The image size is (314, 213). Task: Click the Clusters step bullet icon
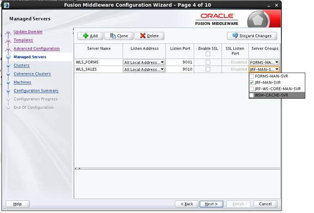click(8, 66)
